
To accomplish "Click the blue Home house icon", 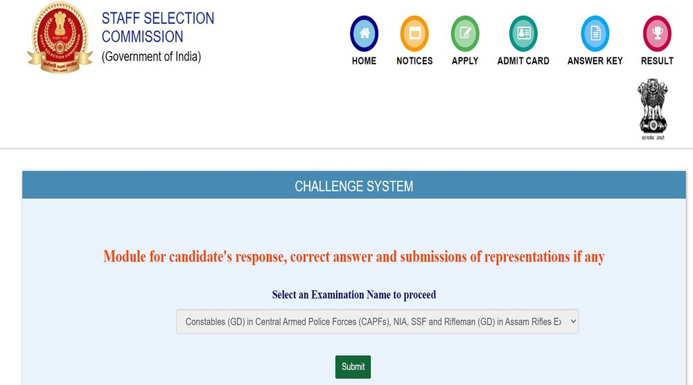I will pos(364,33).
